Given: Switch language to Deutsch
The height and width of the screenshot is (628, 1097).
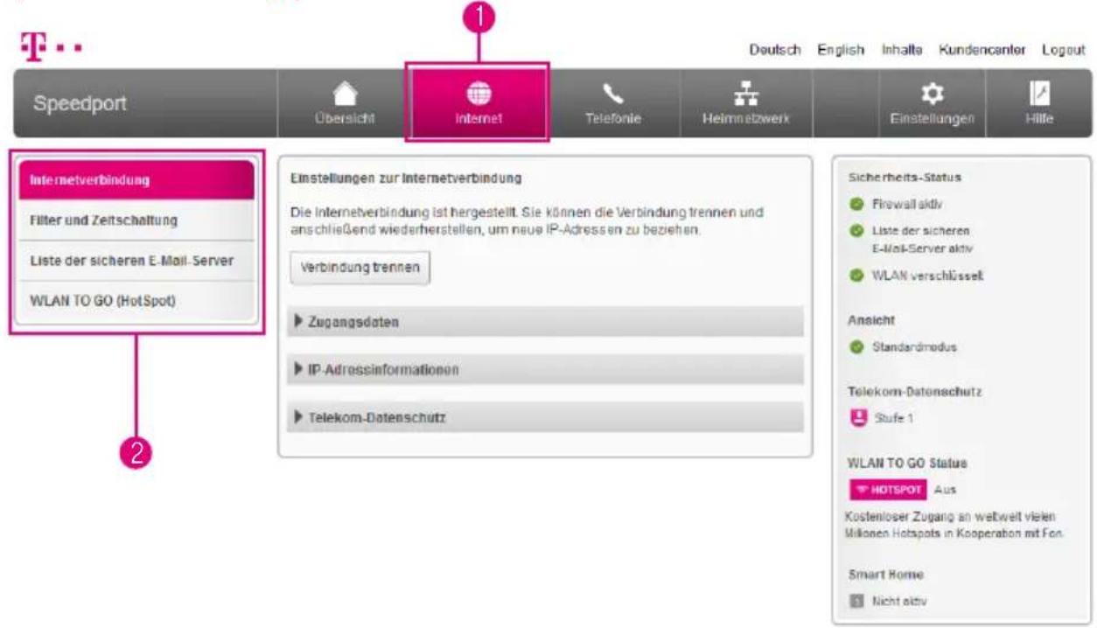Looking at the screenshot, I should 775,49.
